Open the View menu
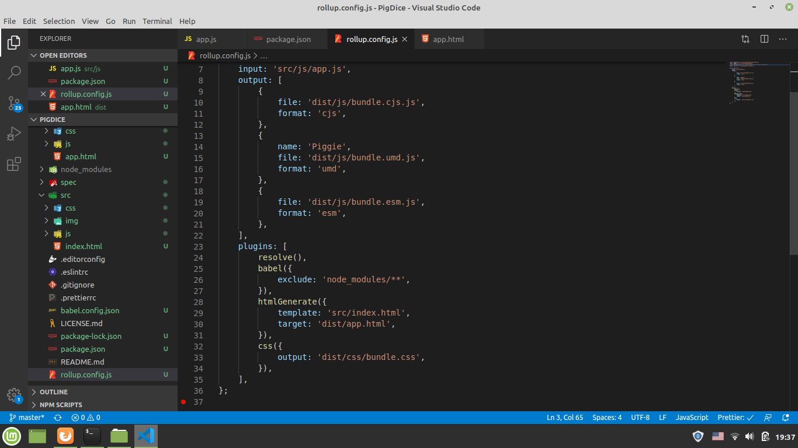Viewport: 798px width, 448px height. click(90, 21)
